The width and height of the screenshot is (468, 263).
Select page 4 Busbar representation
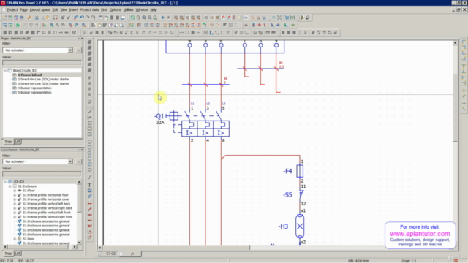[34, 88]
